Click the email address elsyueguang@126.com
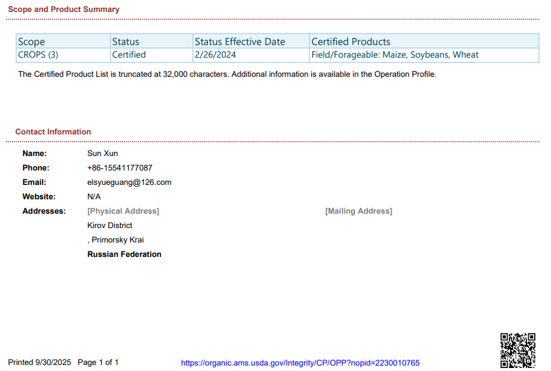 (129, 182)
